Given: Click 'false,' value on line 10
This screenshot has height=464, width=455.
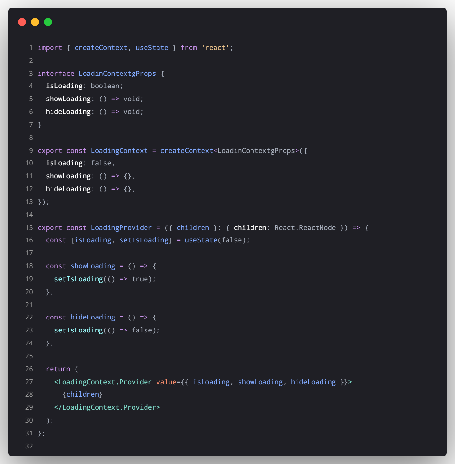Looking at the screenshot, I should [x=103, y=163].
